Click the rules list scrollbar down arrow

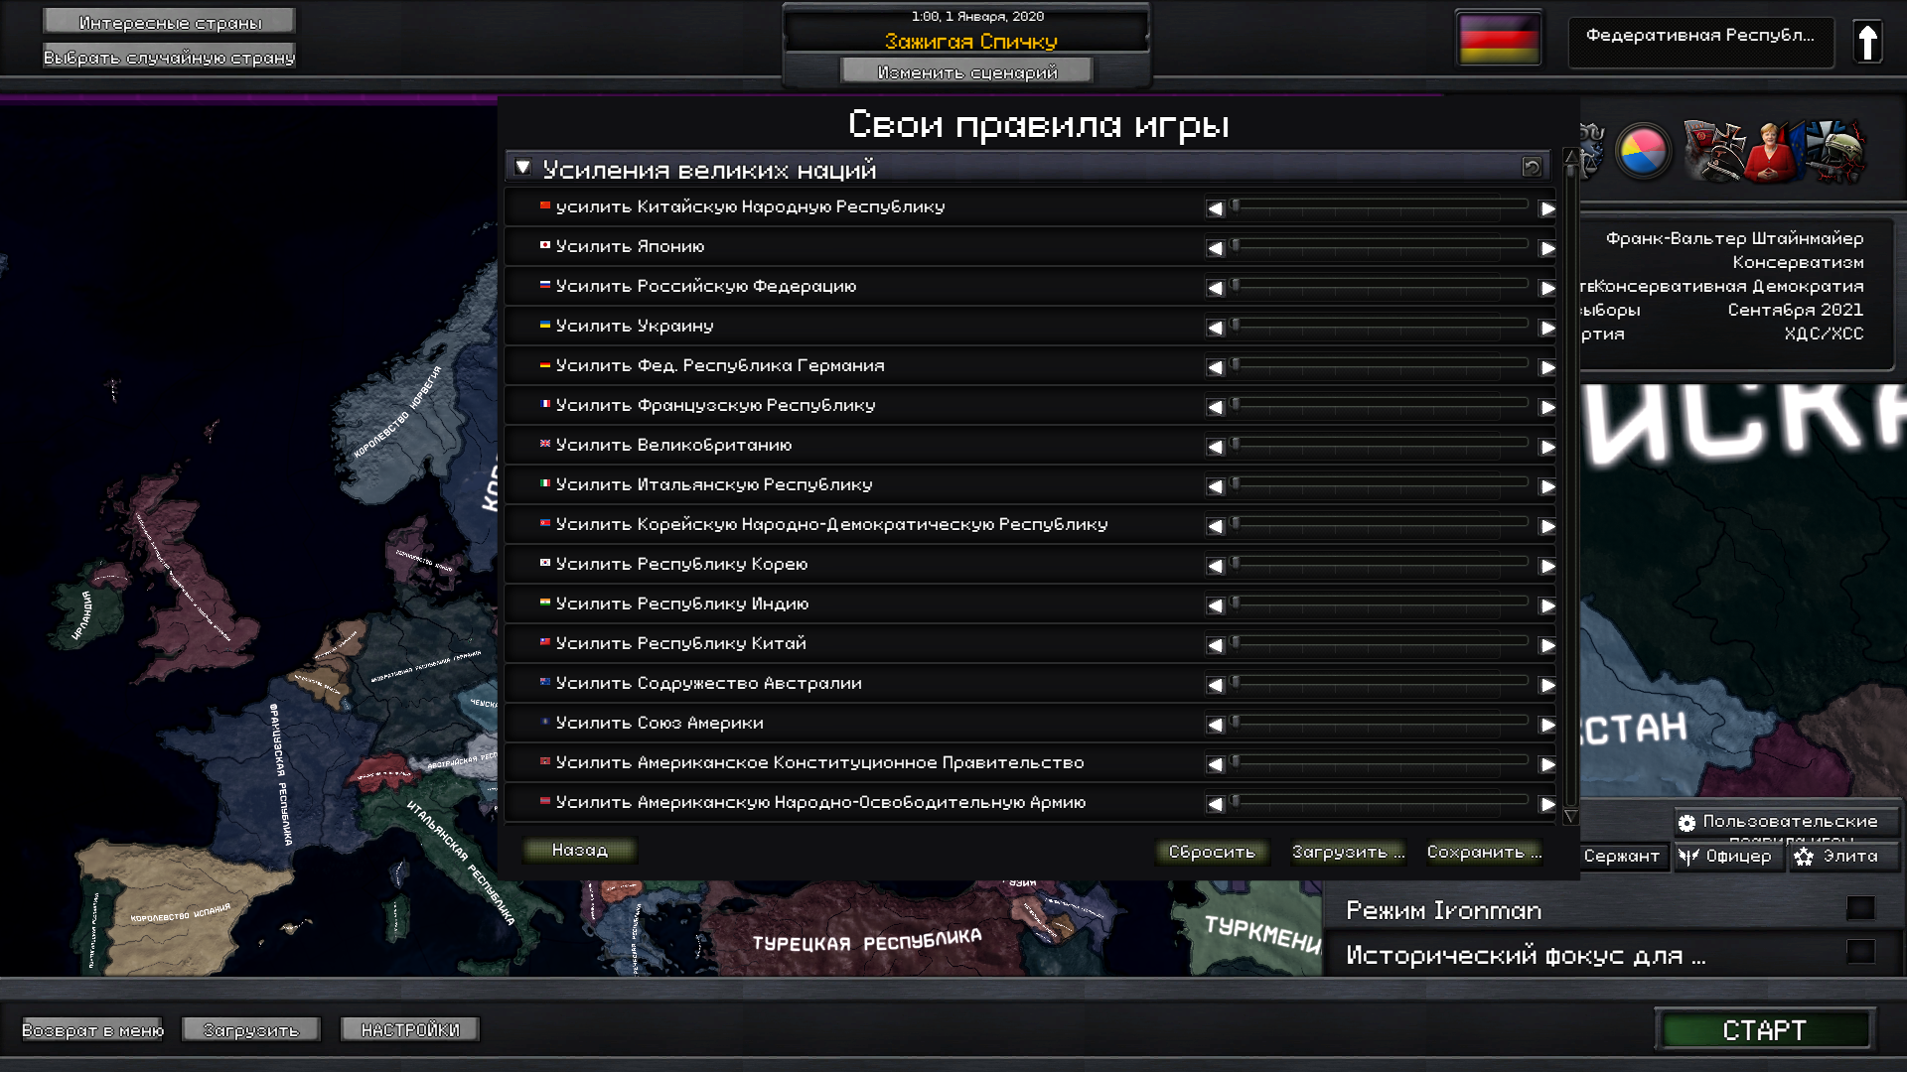tap(1570, 816)
